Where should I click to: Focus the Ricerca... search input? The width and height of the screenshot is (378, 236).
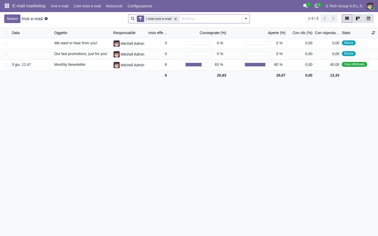211,19
